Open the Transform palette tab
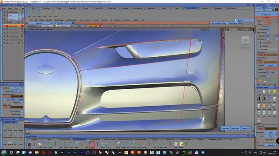The height and width of the screenshot is (156, 279). pos(46,8)
